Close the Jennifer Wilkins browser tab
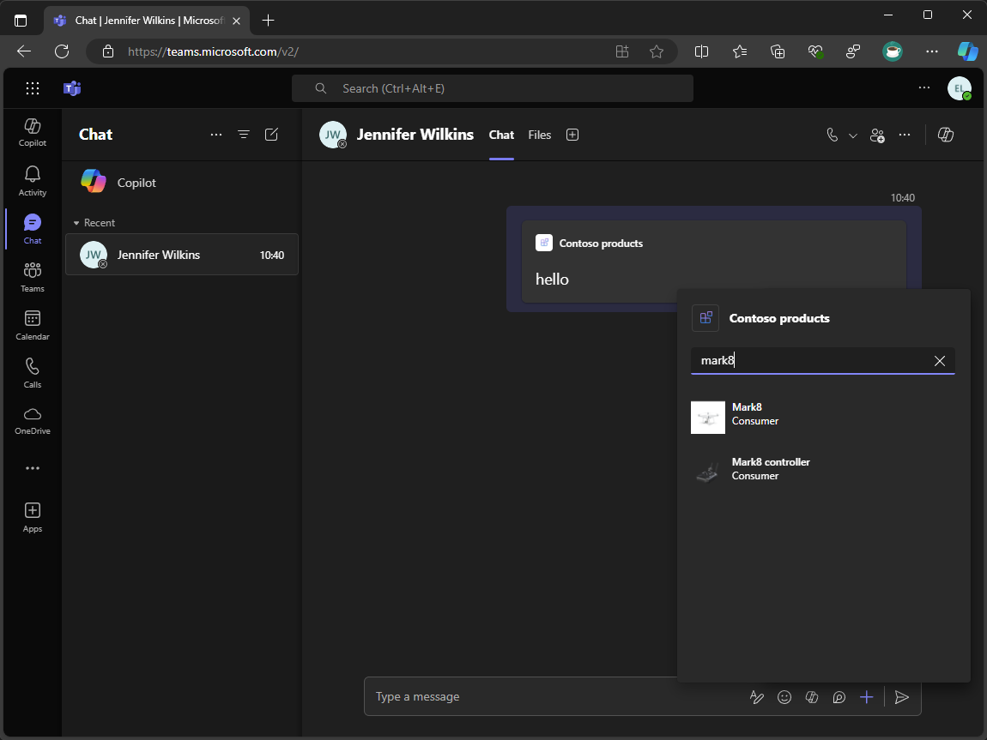 (x=237, y=21)
